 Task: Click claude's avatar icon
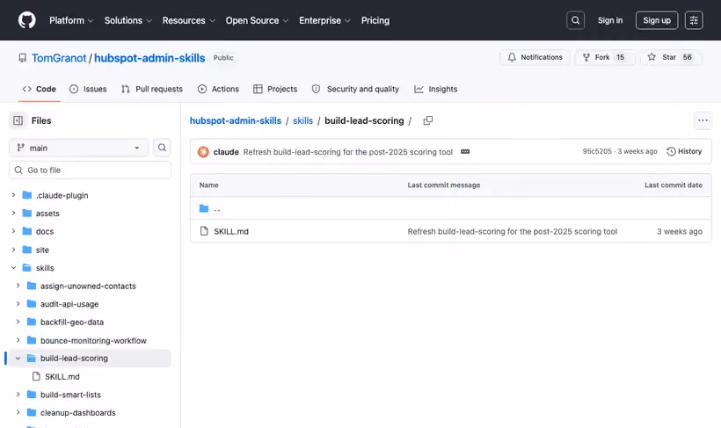click(203, 152)
